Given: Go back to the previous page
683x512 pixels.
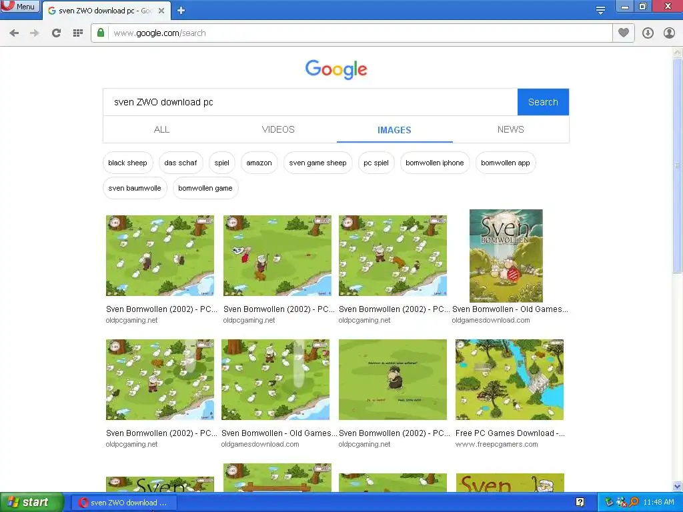Looking at the screenshot, I should pyautogui.click(x=14, y=33).
